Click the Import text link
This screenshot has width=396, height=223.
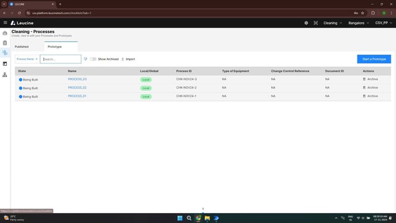(130, 59)
